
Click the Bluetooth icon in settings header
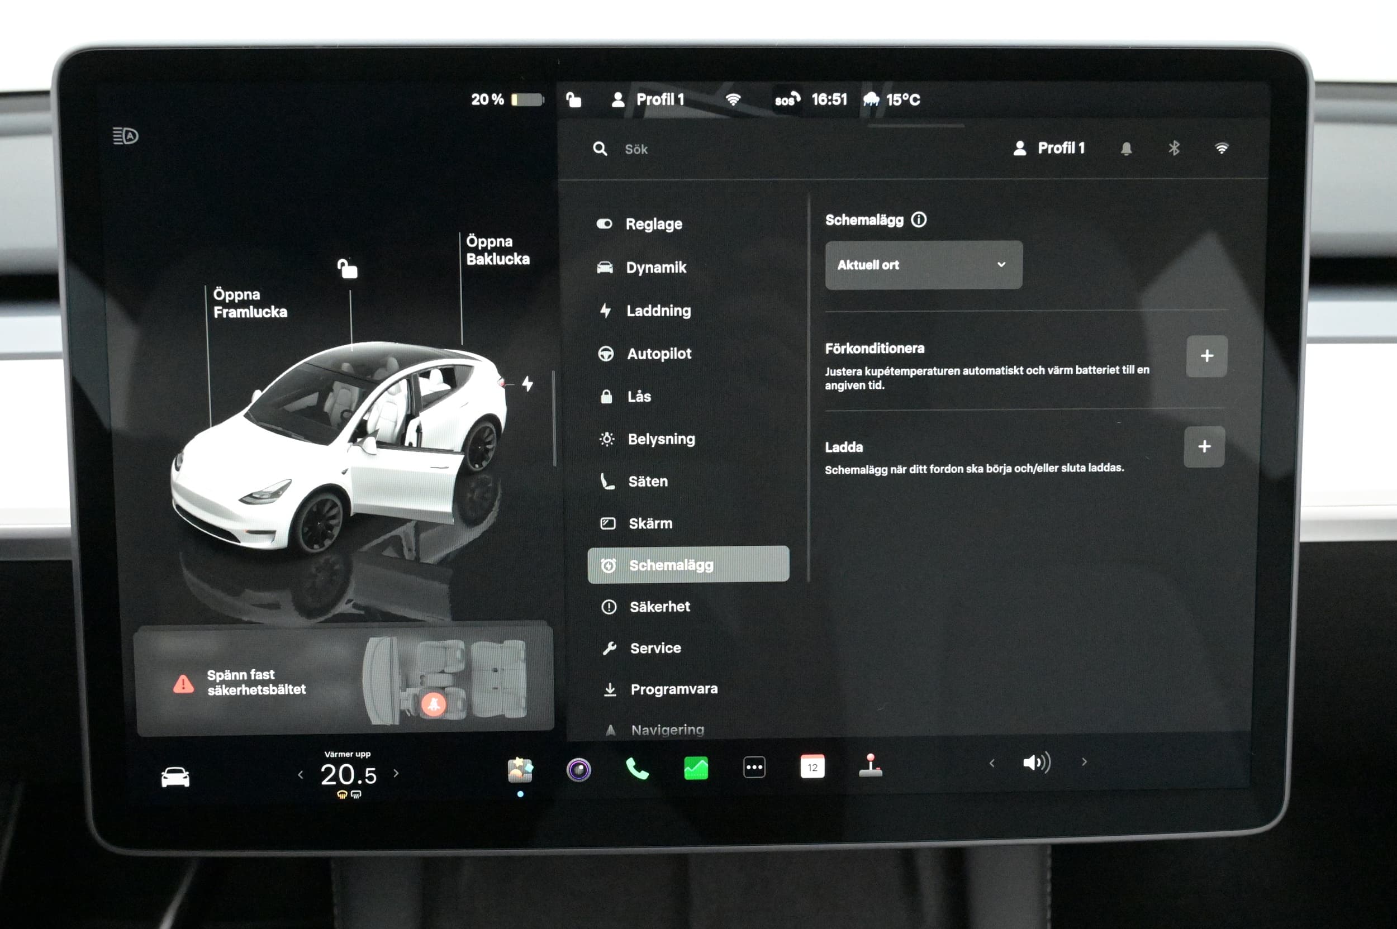1173,148
